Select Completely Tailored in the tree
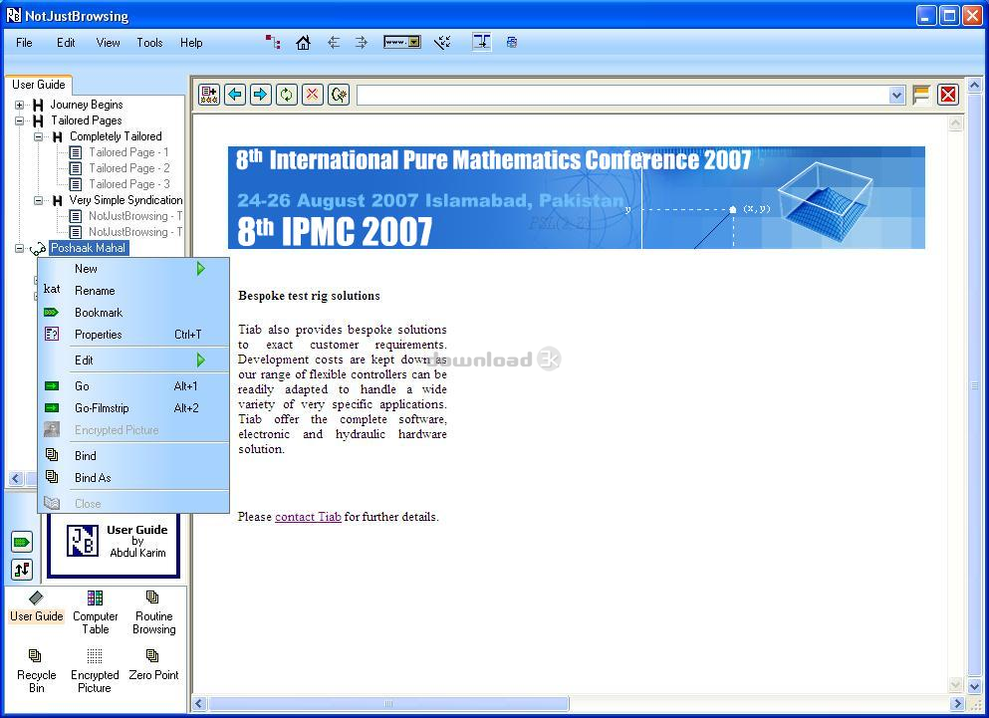The width and height of the screenshot is (989, 718). click(116, 136)
